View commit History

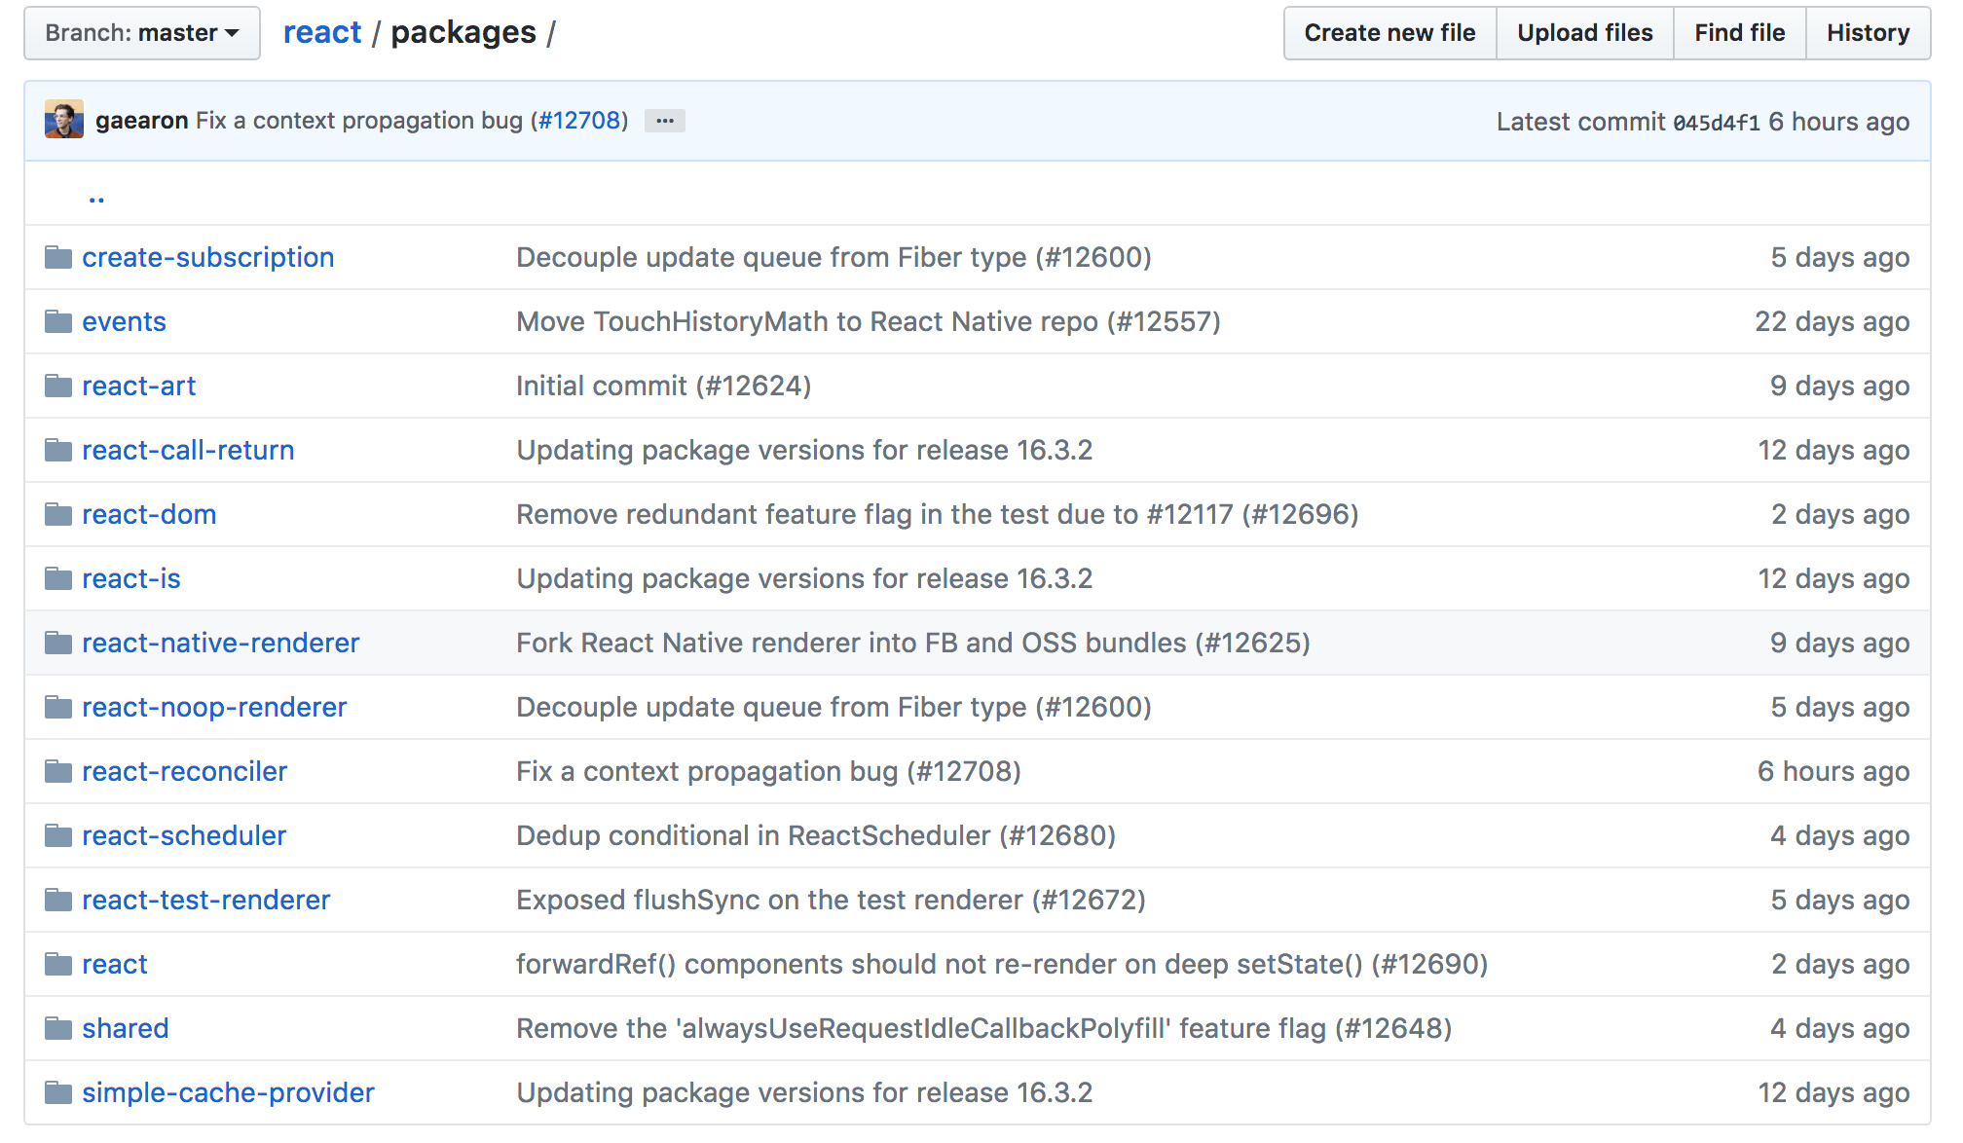click(x=1867, y=33)
